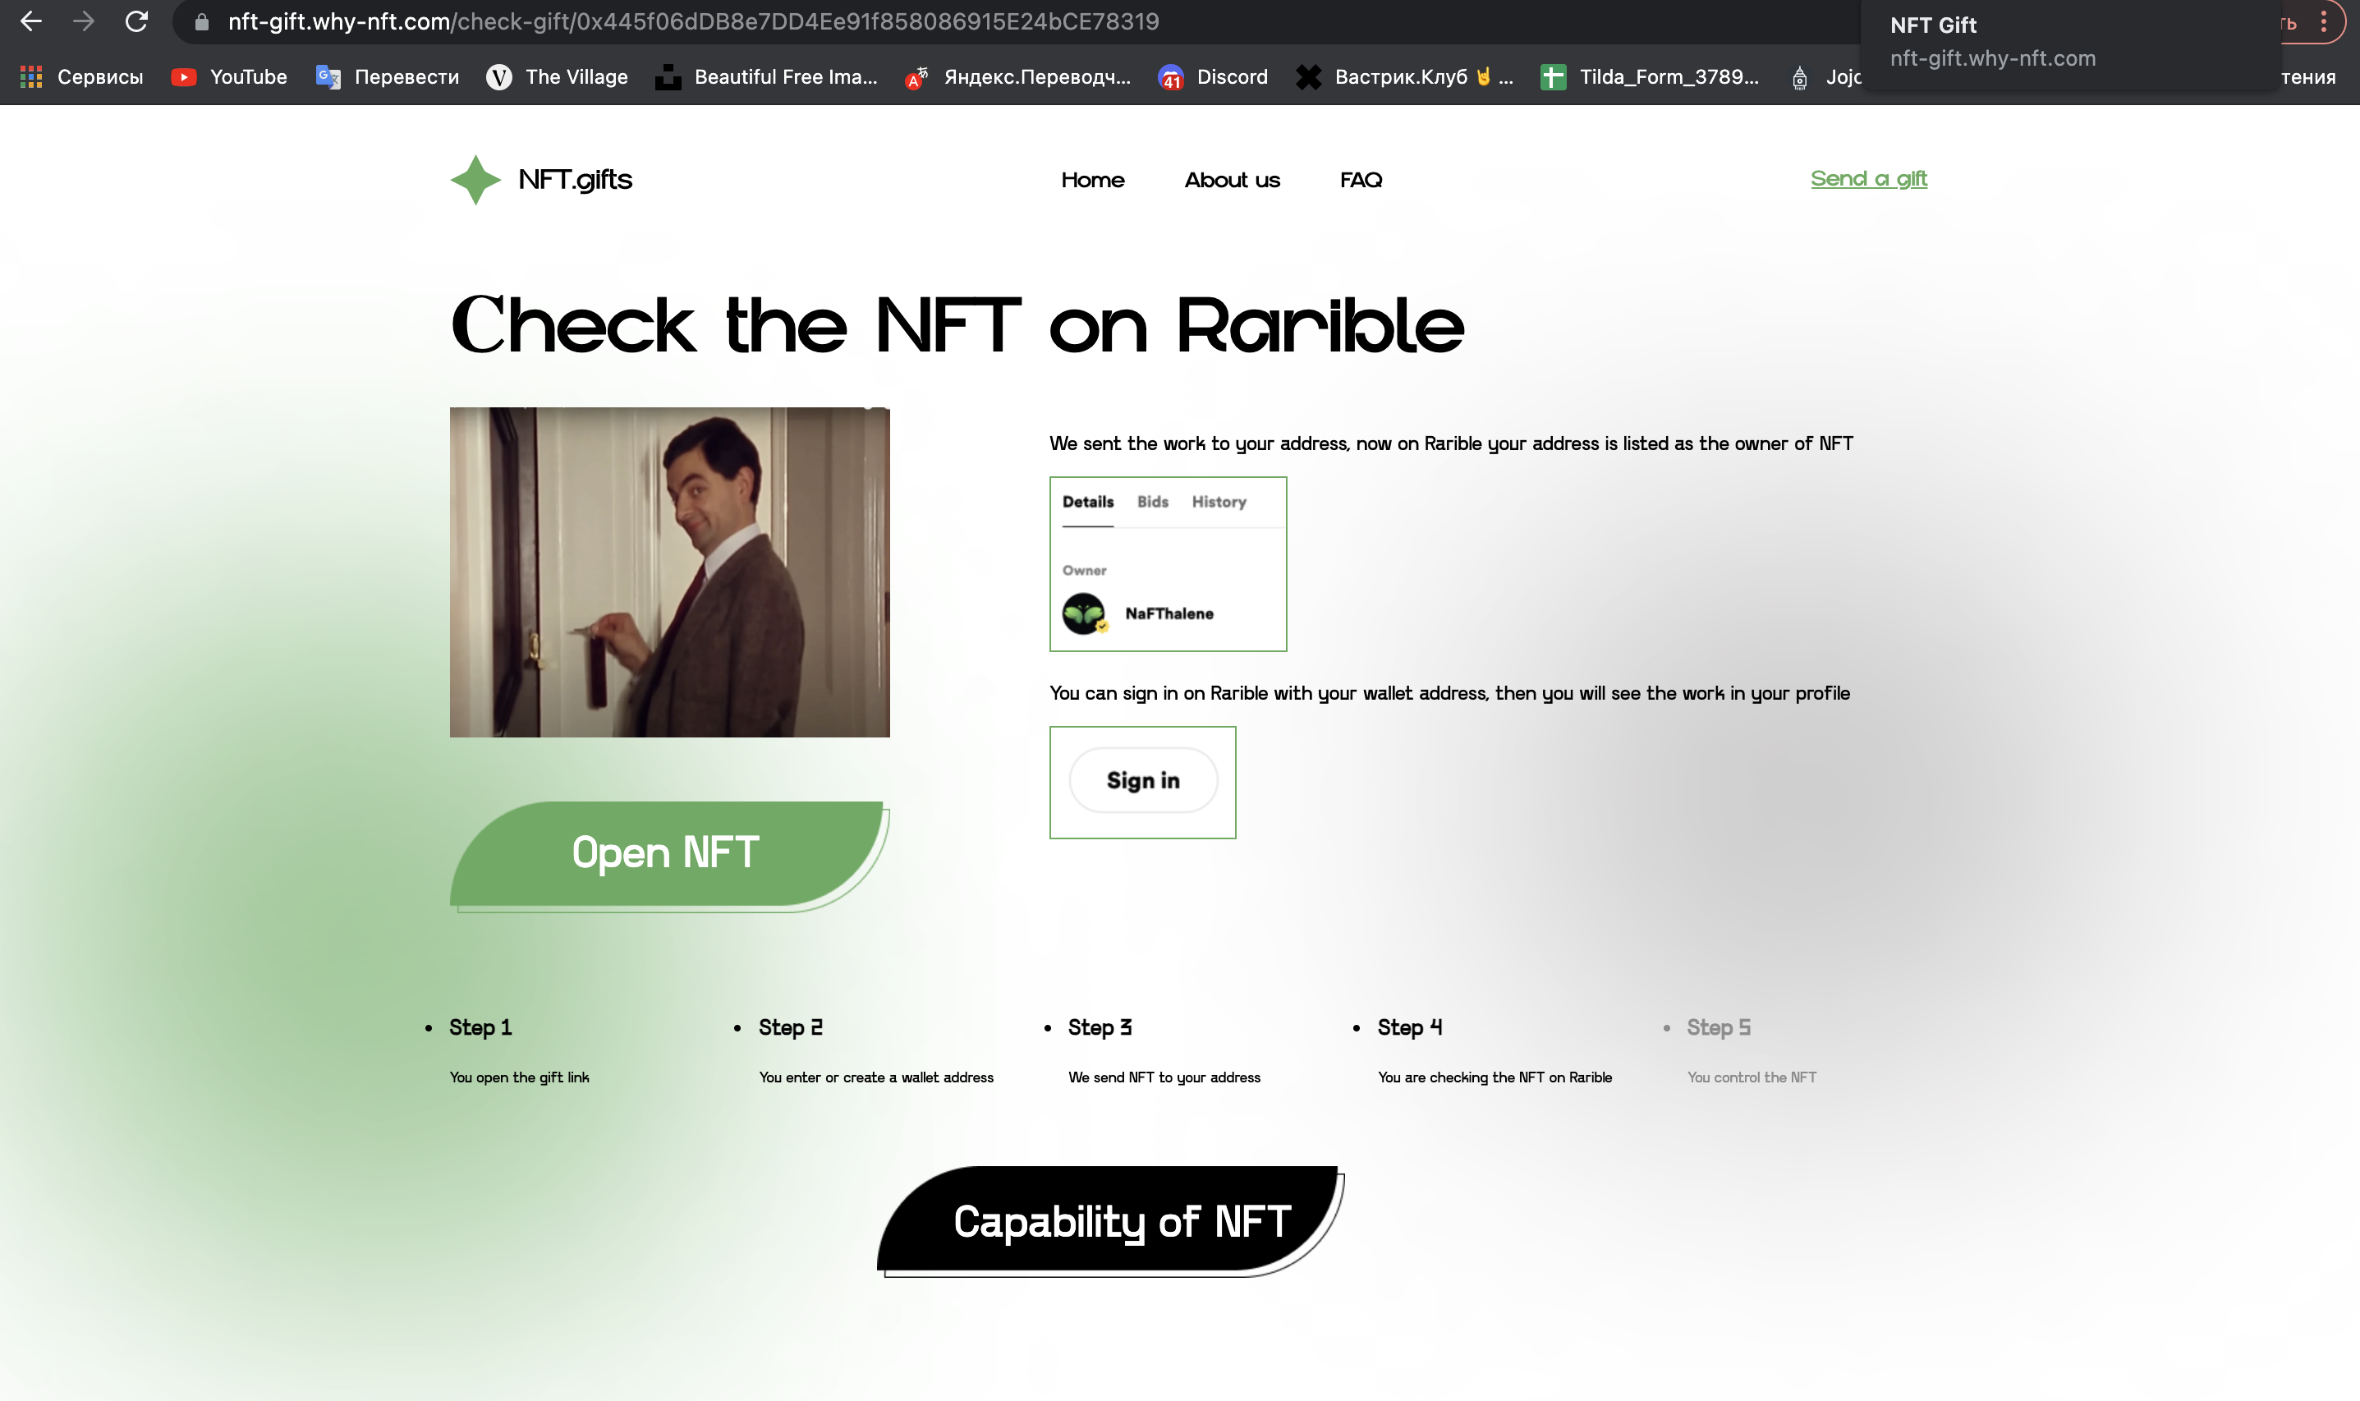This screenshot has width=2360, height=1401.
Task: Open Chrome three-dot menu
Action: [x=2323, y=21]
